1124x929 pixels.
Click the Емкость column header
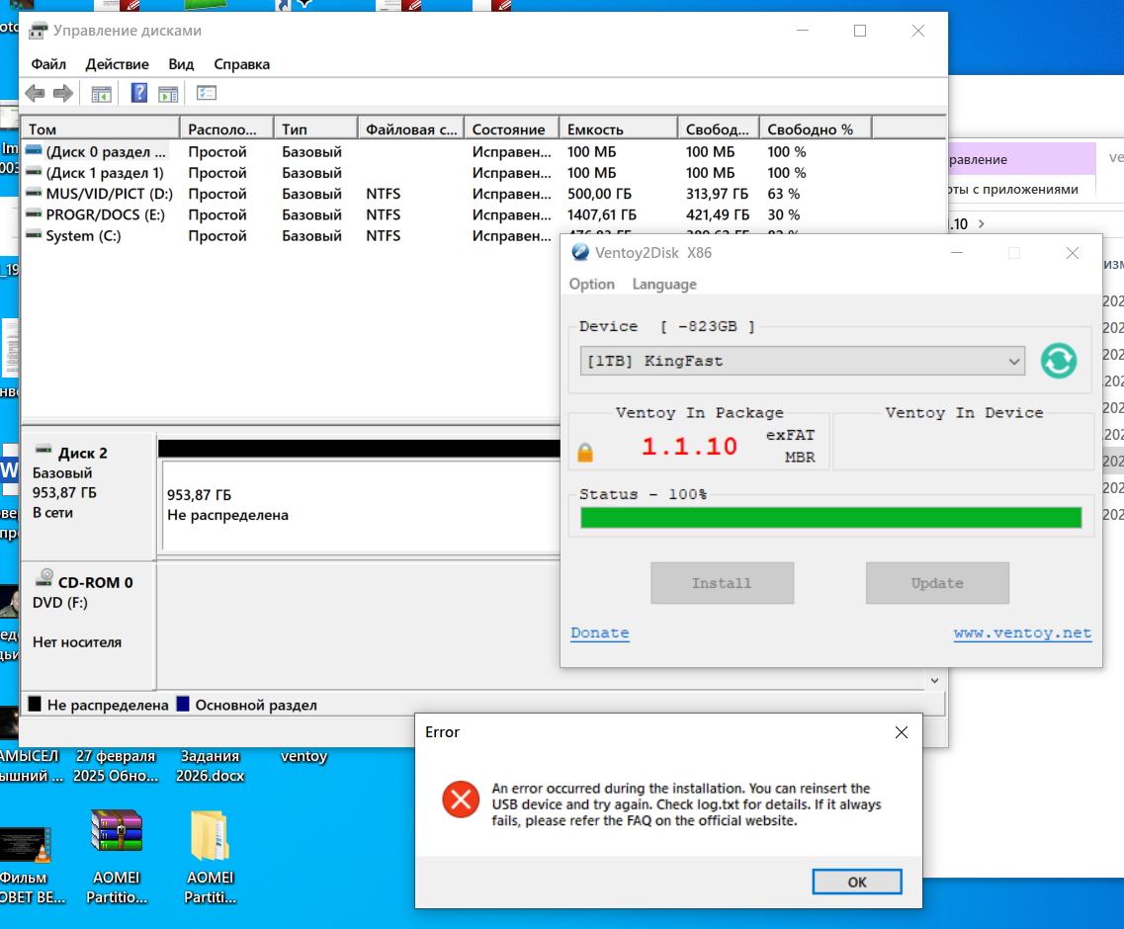595,129
